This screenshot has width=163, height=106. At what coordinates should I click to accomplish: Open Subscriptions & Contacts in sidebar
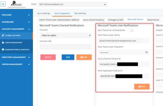pos(16,50)
